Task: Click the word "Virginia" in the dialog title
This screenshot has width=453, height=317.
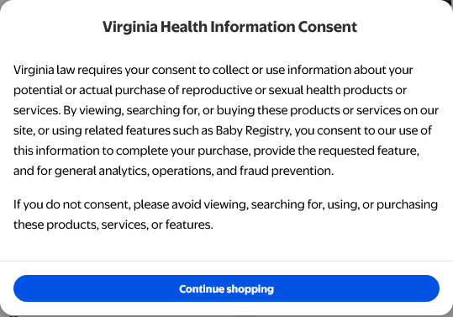Action: 130,27
